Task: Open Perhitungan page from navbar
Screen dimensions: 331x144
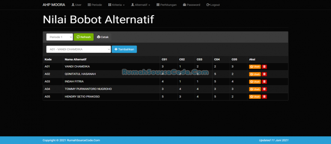Action: tap(167, 5)
